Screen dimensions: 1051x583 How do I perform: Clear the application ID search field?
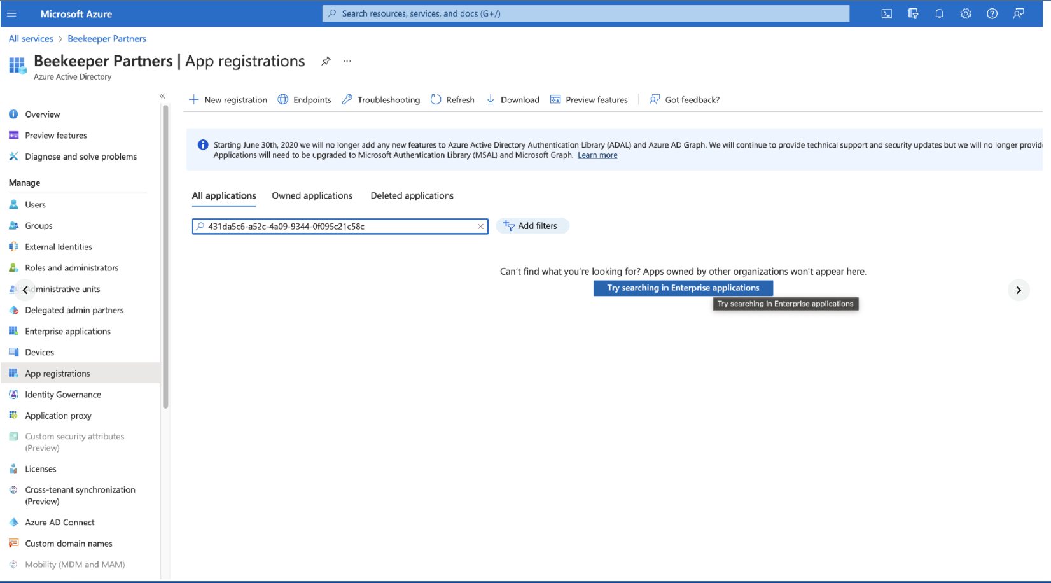(x=481, y=226)
